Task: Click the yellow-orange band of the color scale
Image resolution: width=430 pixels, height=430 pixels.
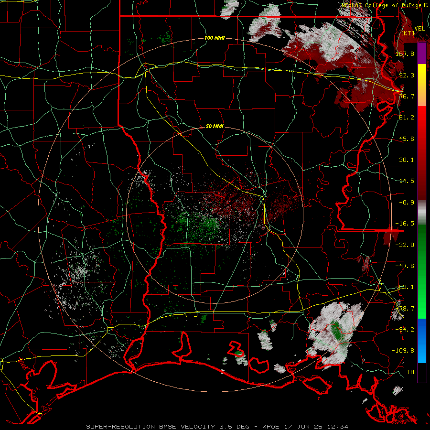Action: 422,85
